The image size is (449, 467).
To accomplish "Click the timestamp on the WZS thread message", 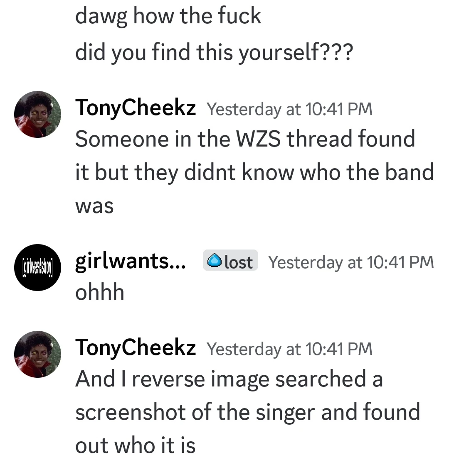I will point(289,109).
